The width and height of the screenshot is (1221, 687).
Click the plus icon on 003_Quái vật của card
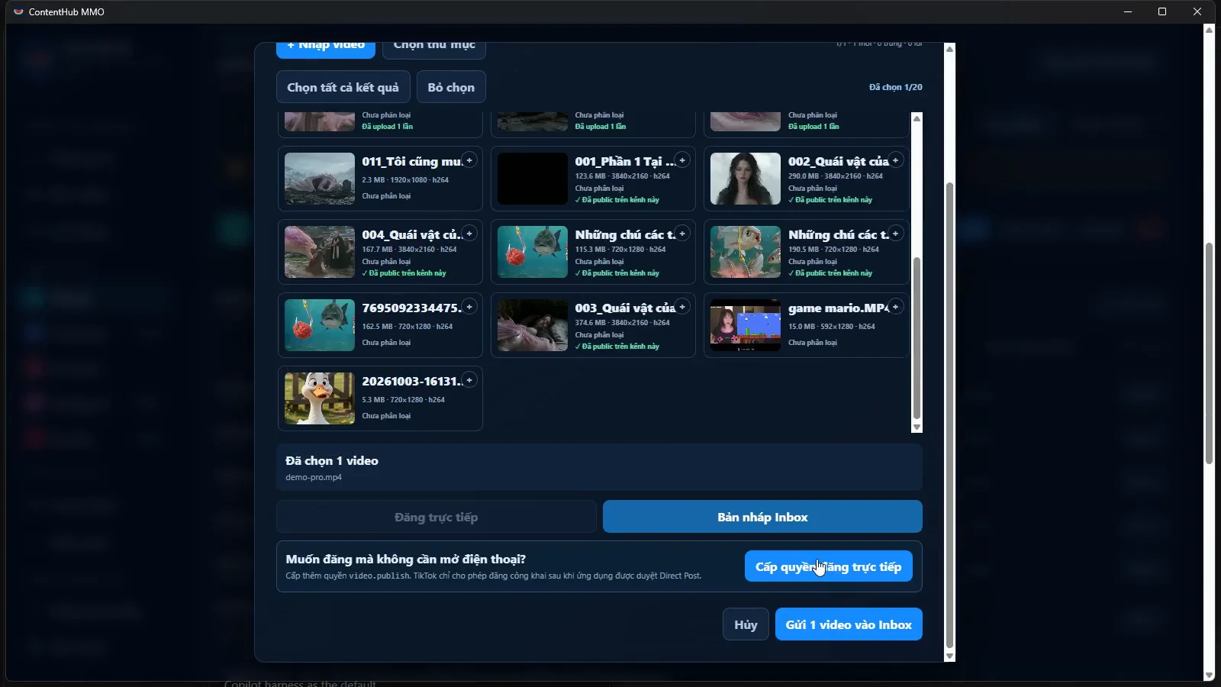pyautogui.click(x=682, y=307)
